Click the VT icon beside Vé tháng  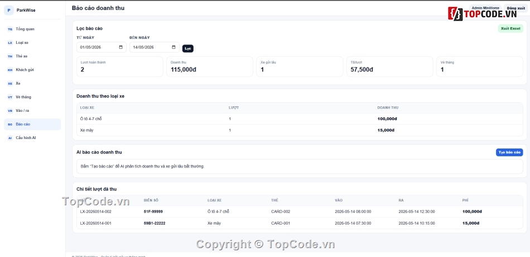(x=10, y=97)
